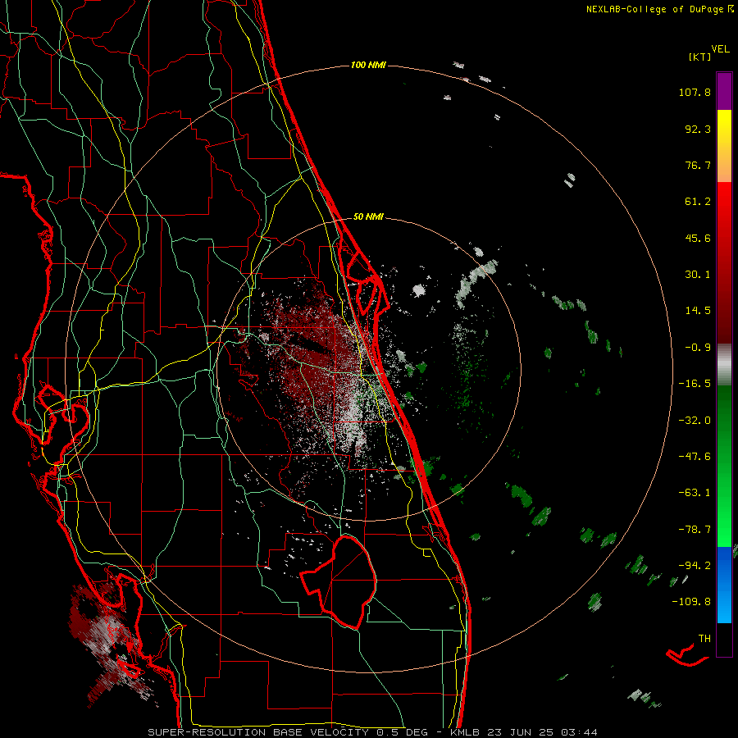This screenshot has width=738, height=738.
Task: Click the 30.1 scale value
Action: 698,275
